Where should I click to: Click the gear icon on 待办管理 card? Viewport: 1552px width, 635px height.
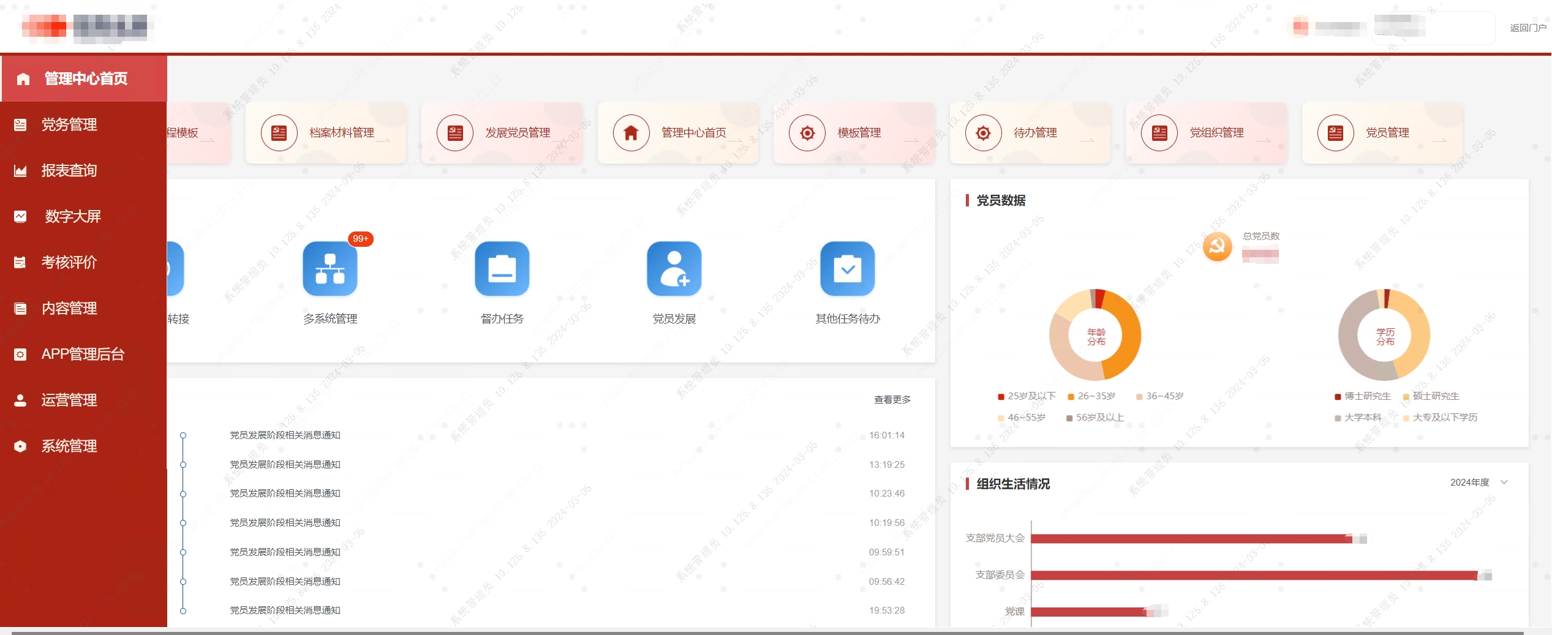pos(984,133)
